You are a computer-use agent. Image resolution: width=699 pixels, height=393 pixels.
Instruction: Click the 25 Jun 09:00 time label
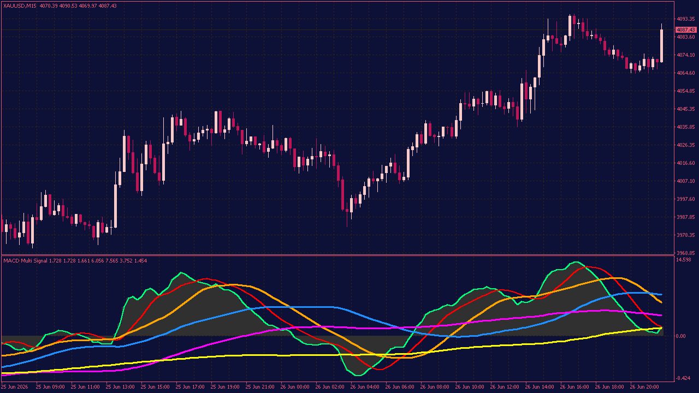50,386
